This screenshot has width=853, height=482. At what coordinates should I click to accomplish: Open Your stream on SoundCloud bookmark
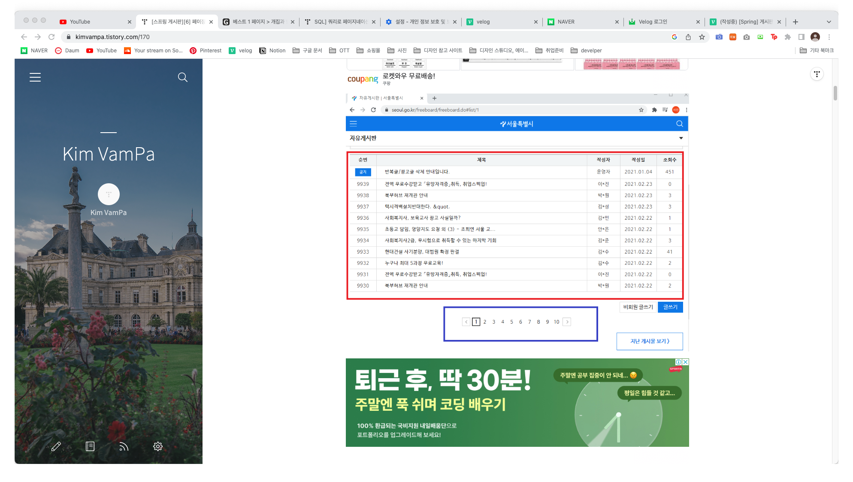tap(154, 51)
